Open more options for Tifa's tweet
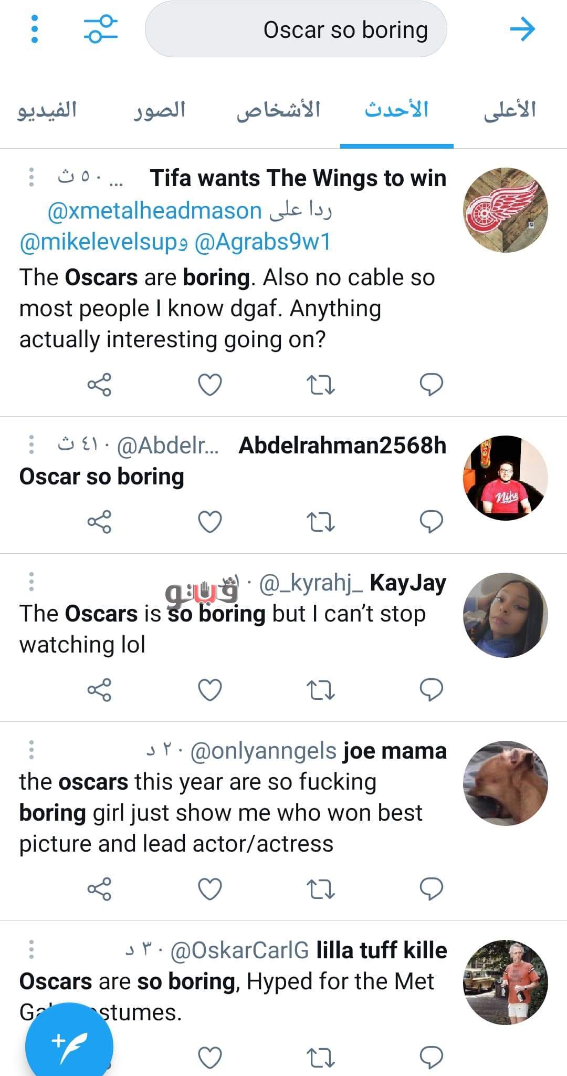567x1076 pixels. 31,178
